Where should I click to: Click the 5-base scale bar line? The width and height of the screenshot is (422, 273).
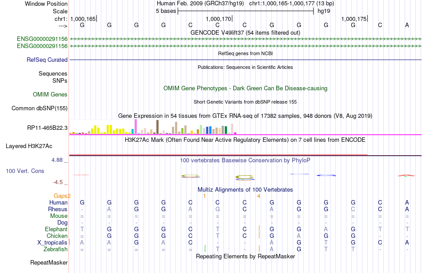coord(246,11)
